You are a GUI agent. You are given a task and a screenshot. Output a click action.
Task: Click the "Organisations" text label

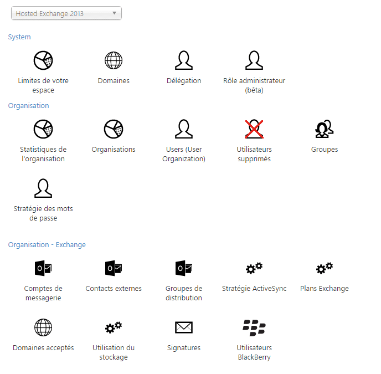point(114,149)
